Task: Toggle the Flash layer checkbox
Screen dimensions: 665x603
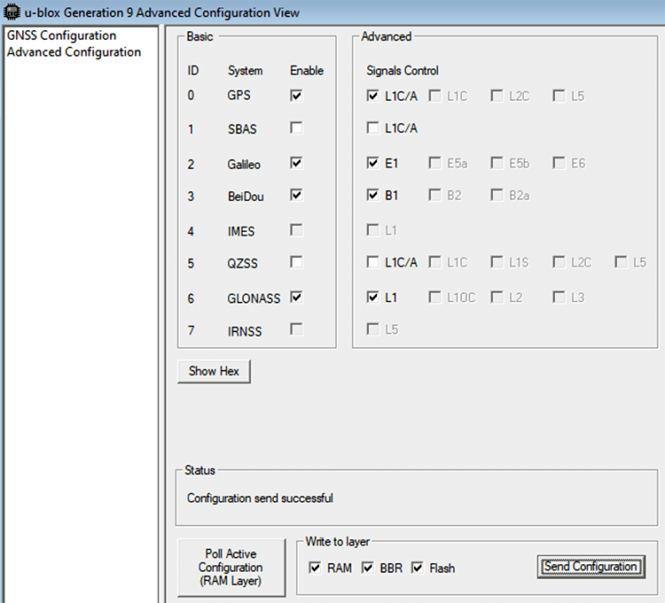Action: tap(418, 568)
